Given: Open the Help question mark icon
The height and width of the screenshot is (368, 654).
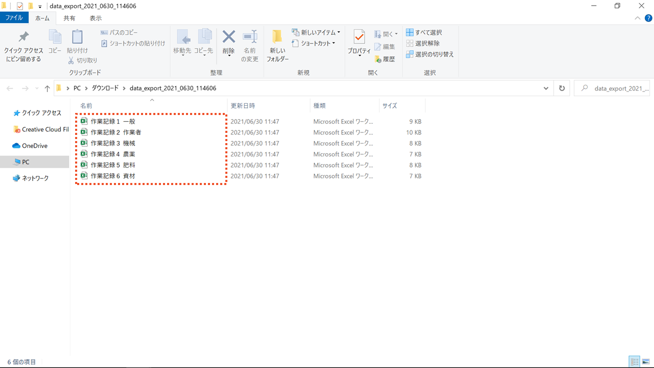Looking at the screenshot, I should (x=648, y=18).
